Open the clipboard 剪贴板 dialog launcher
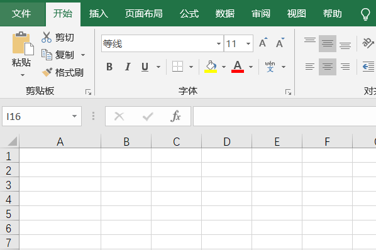This screenshot has width=376, height=250. tap(88, 92)
